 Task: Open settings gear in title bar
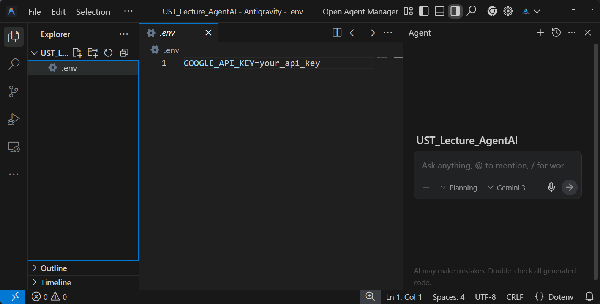(508, 11)
